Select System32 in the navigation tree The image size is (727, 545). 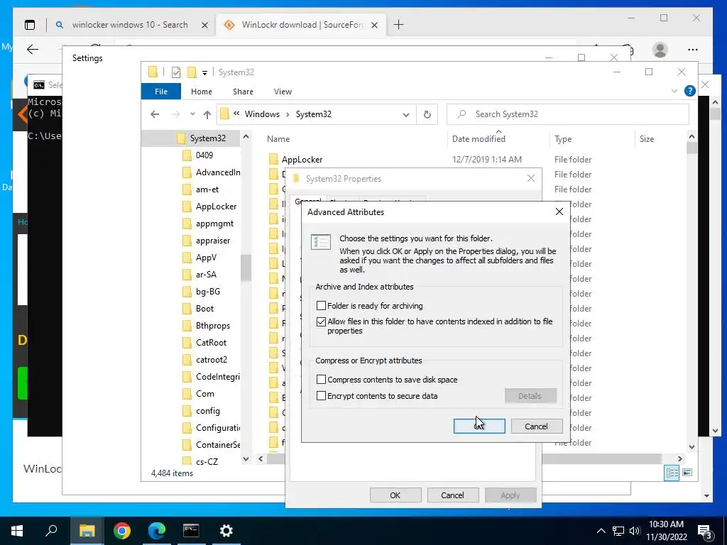point(208,138)
